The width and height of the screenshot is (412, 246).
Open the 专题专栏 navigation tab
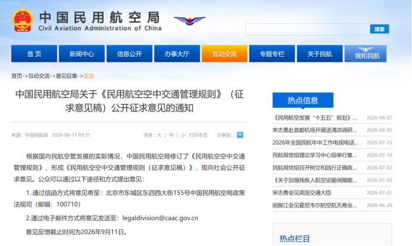[272, 54]
